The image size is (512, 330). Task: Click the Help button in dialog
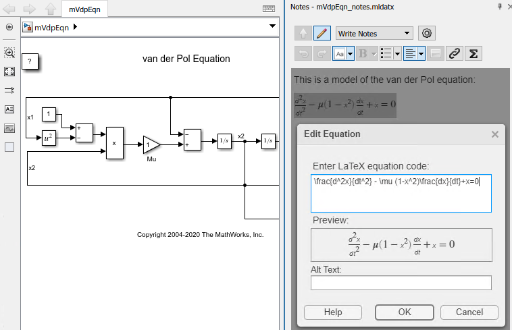pyautogui.click(x=333, y=312)
